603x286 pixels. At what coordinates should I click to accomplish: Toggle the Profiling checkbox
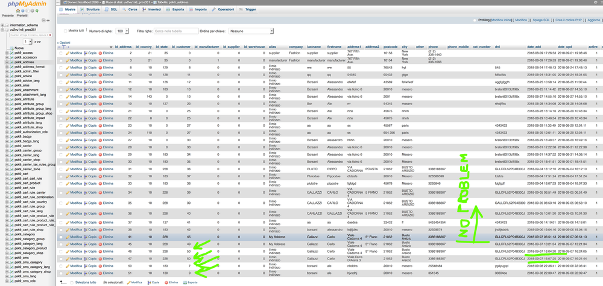tap(475, 20)
